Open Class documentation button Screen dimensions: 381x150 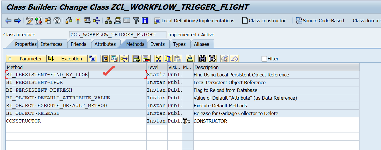point(367,21)
